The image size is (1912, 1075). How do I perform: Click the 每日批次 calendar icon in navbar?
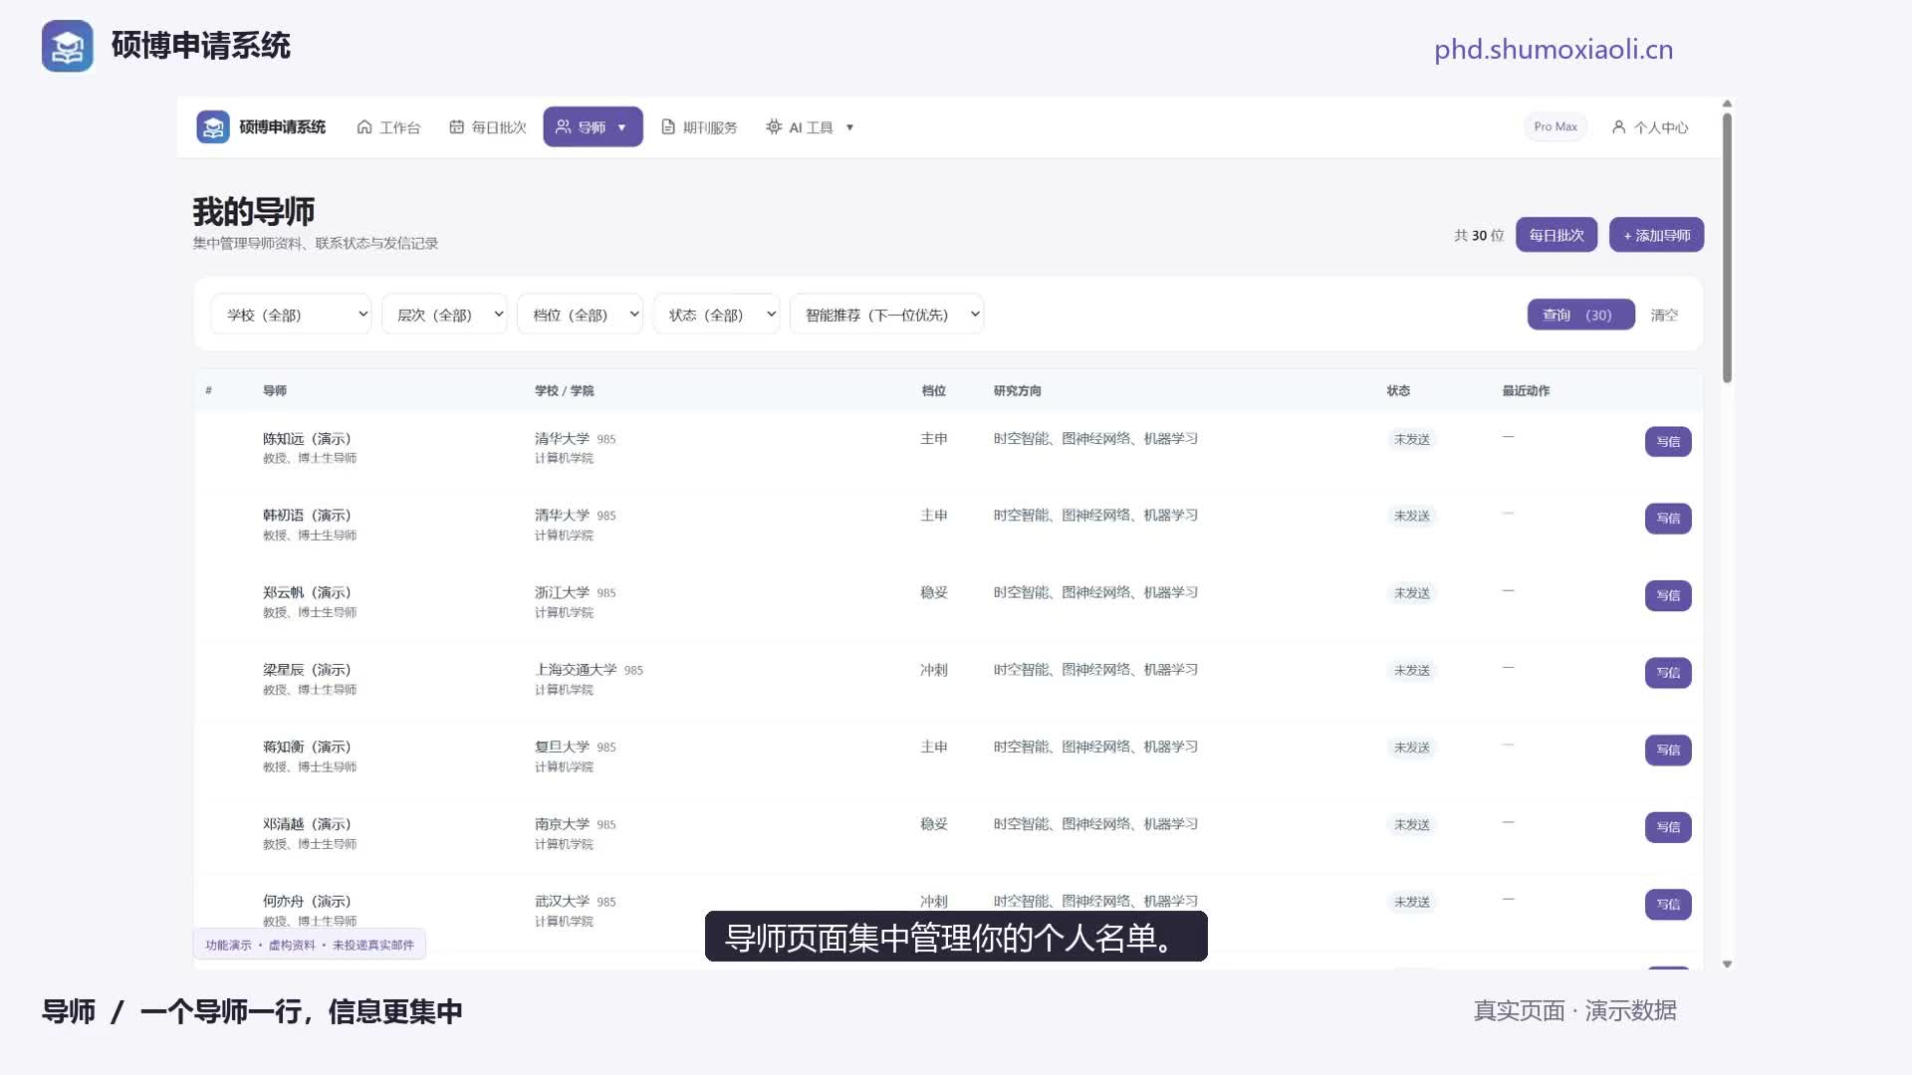click(x=456, y=126)
